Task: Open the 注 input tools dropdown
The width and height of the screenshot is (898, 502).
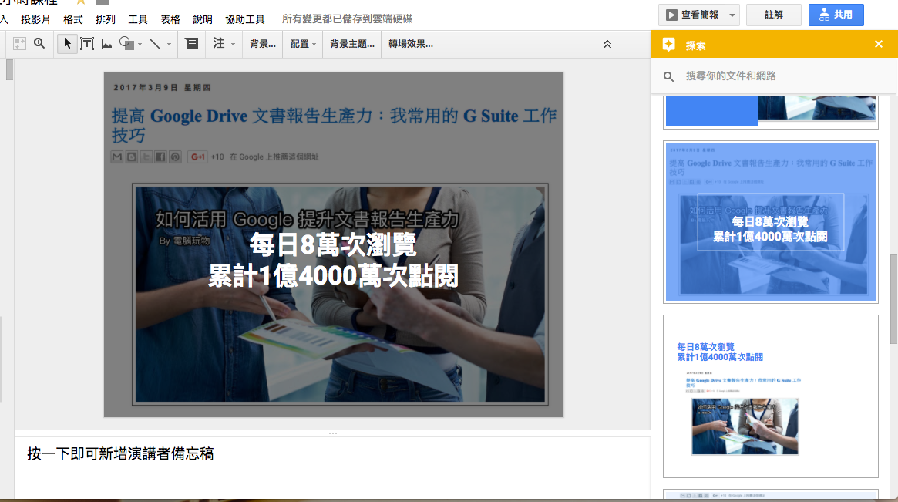Action: point(233,44)
